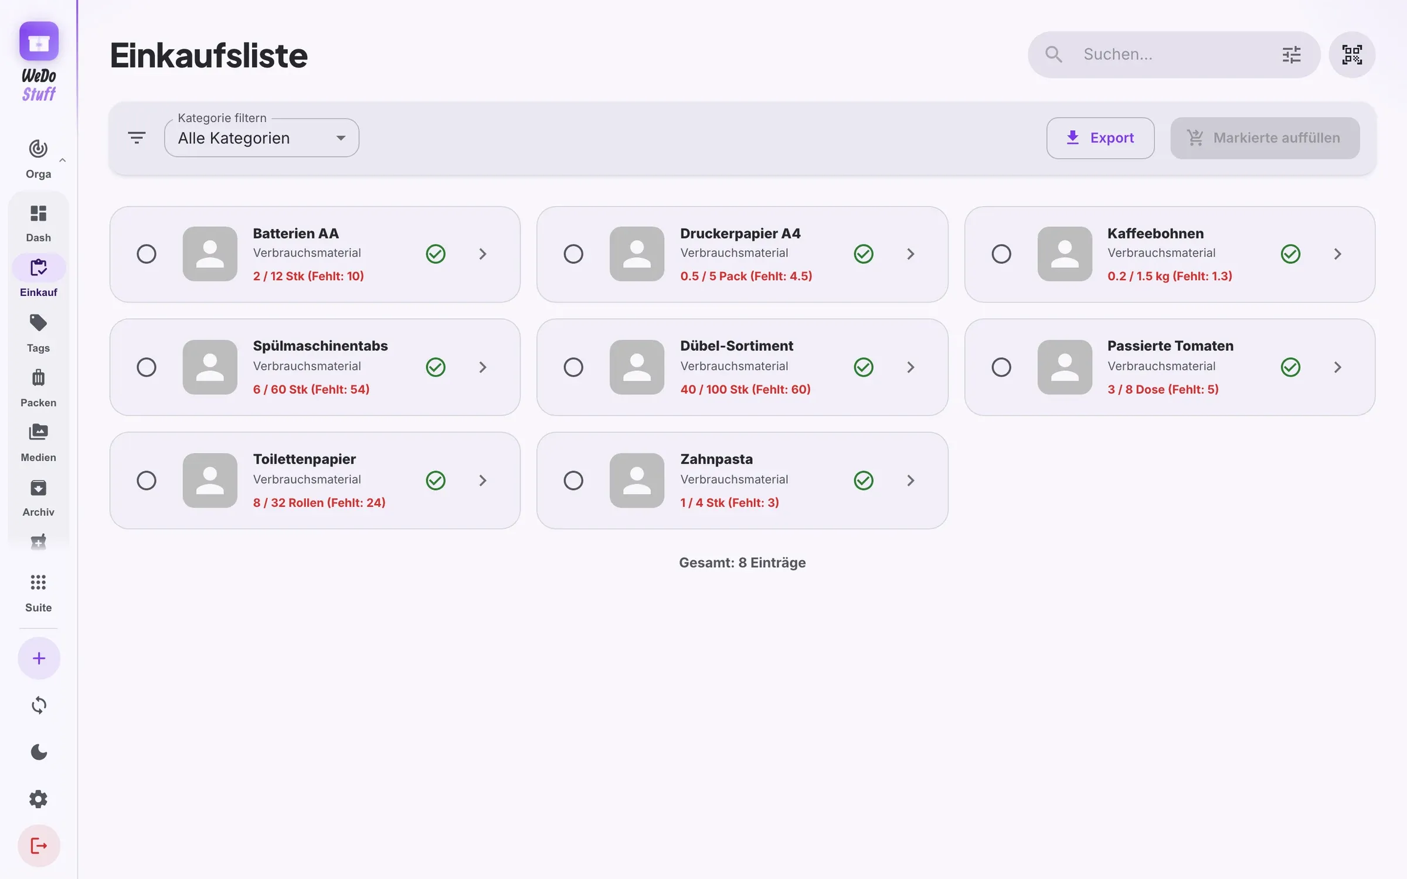Select the Druckerpapier A4 radio circle

tap(573, 254)
